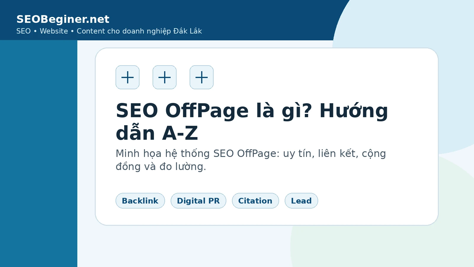Click the description starting 'Minh họa hệ thống'
Screen dimensions: 474x267
tap(251, 160)
